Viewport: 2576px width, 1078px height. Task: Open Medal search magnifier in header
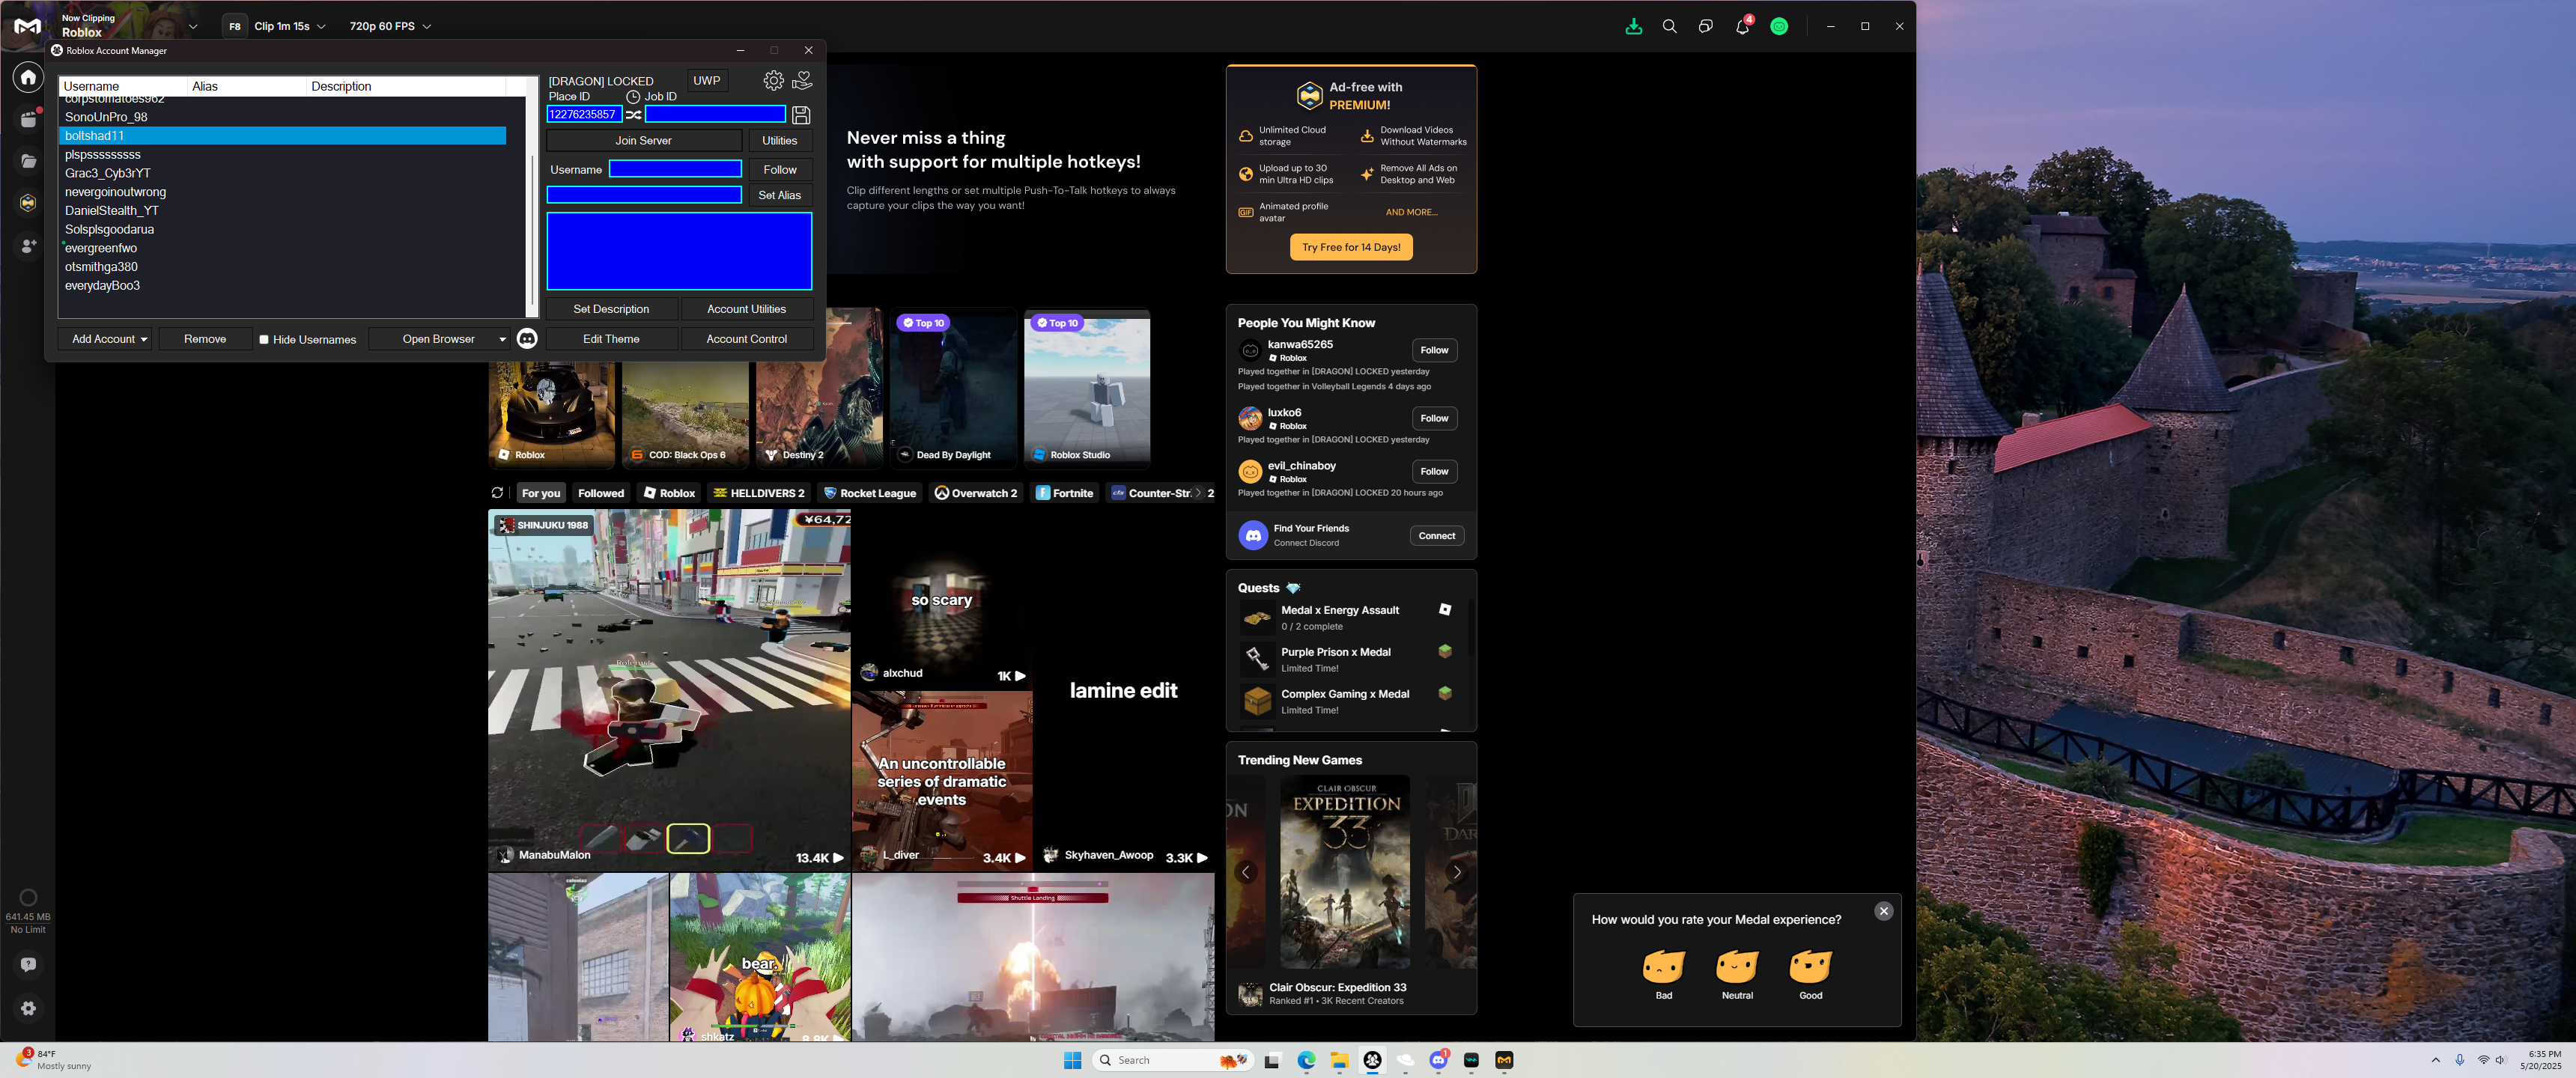(x=1669, y=26)
